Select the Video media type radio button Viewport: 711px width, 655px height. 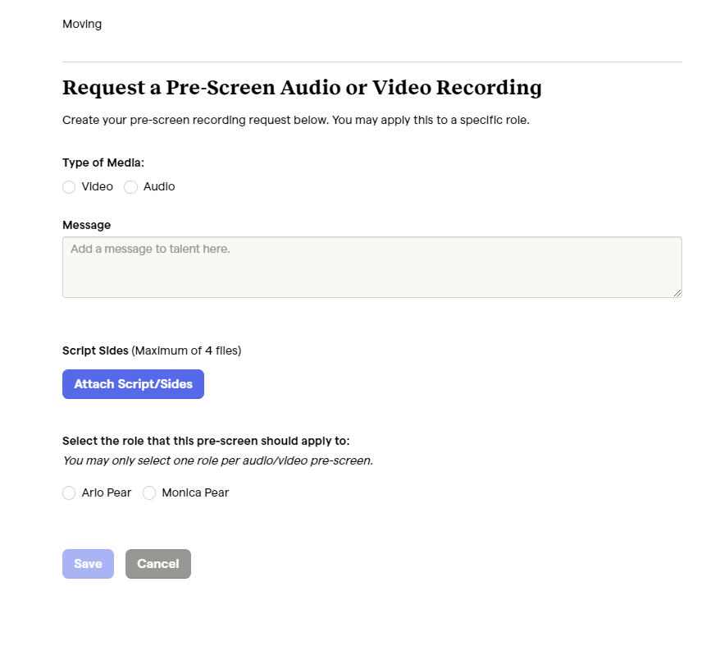(x=69, y=187)
